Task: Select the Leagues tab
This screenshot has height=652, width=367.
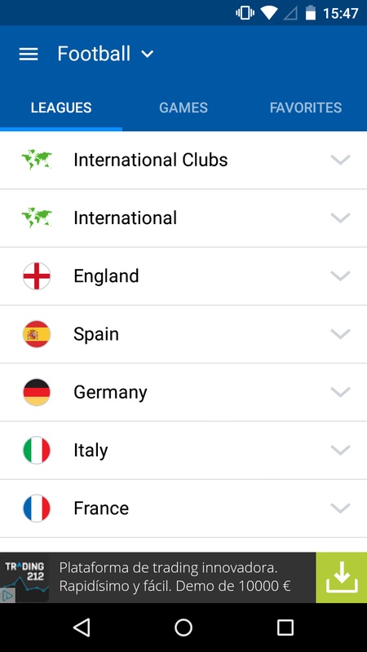Action: click(x=61, y=108)
